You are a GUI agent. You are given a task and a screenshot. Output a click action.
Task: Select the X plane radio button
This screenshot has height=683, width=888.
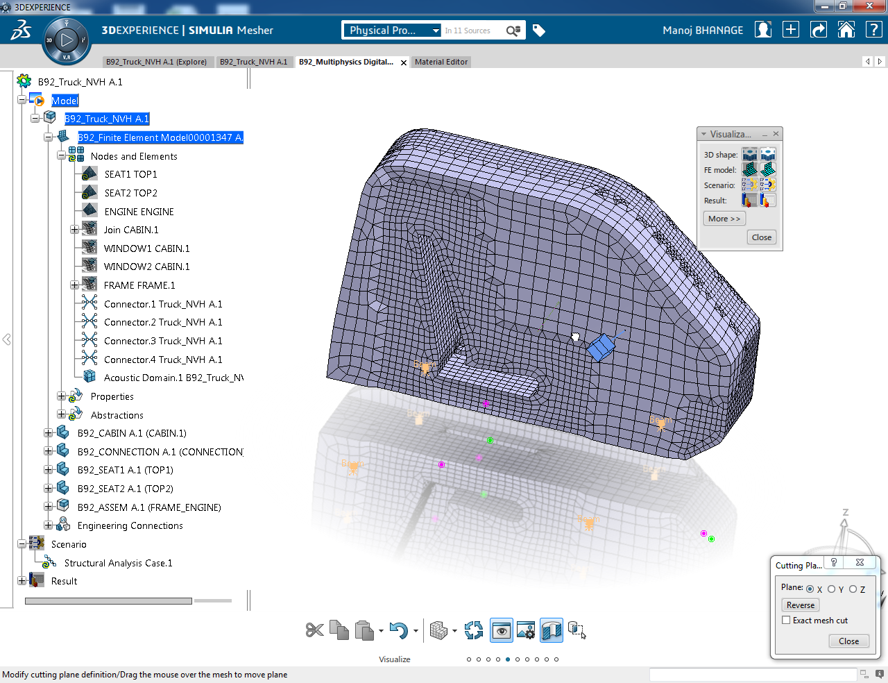[810, 589]
